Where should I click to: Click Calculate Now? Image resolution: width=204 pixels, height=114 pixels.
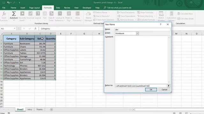point(185,14)
